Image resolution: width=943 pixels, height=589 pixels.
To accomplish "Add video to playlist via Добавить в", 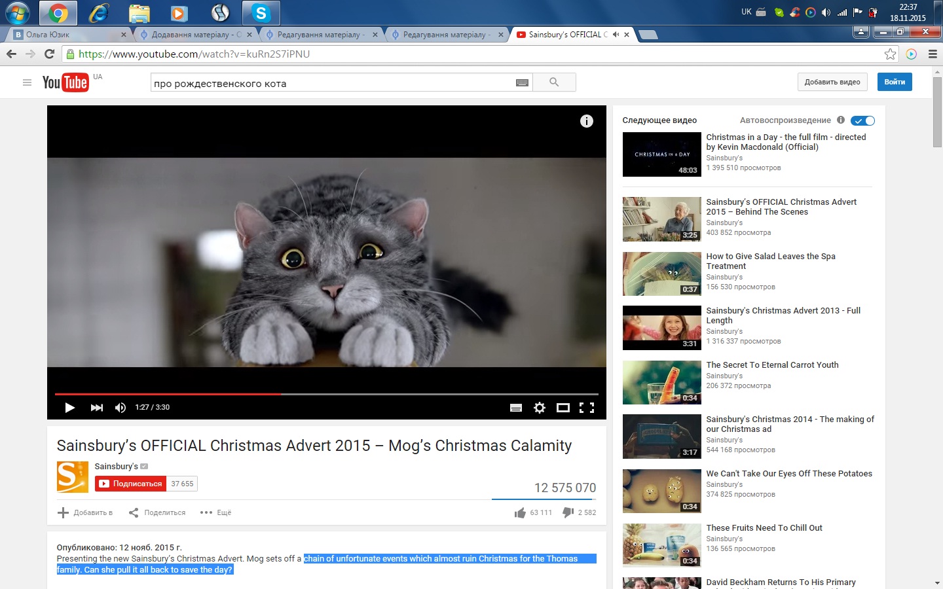I will [x=85, y=512].
